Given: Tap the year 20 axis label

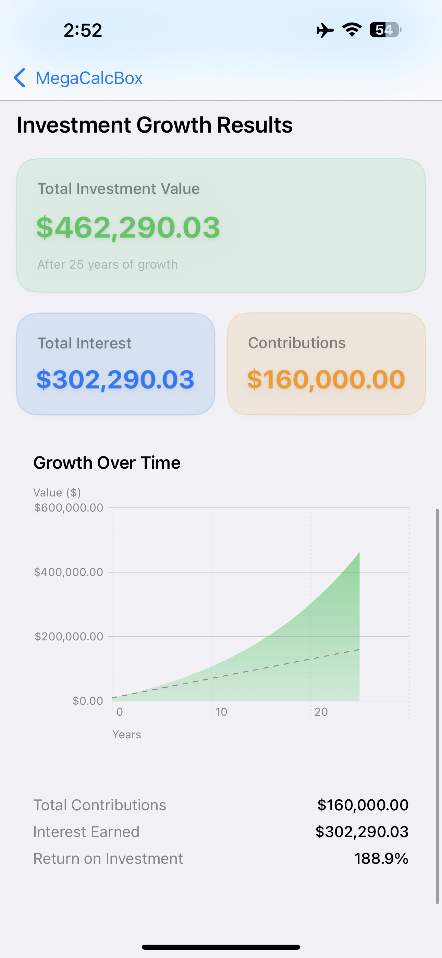Looking at the screenshot, I should point(321,712).
